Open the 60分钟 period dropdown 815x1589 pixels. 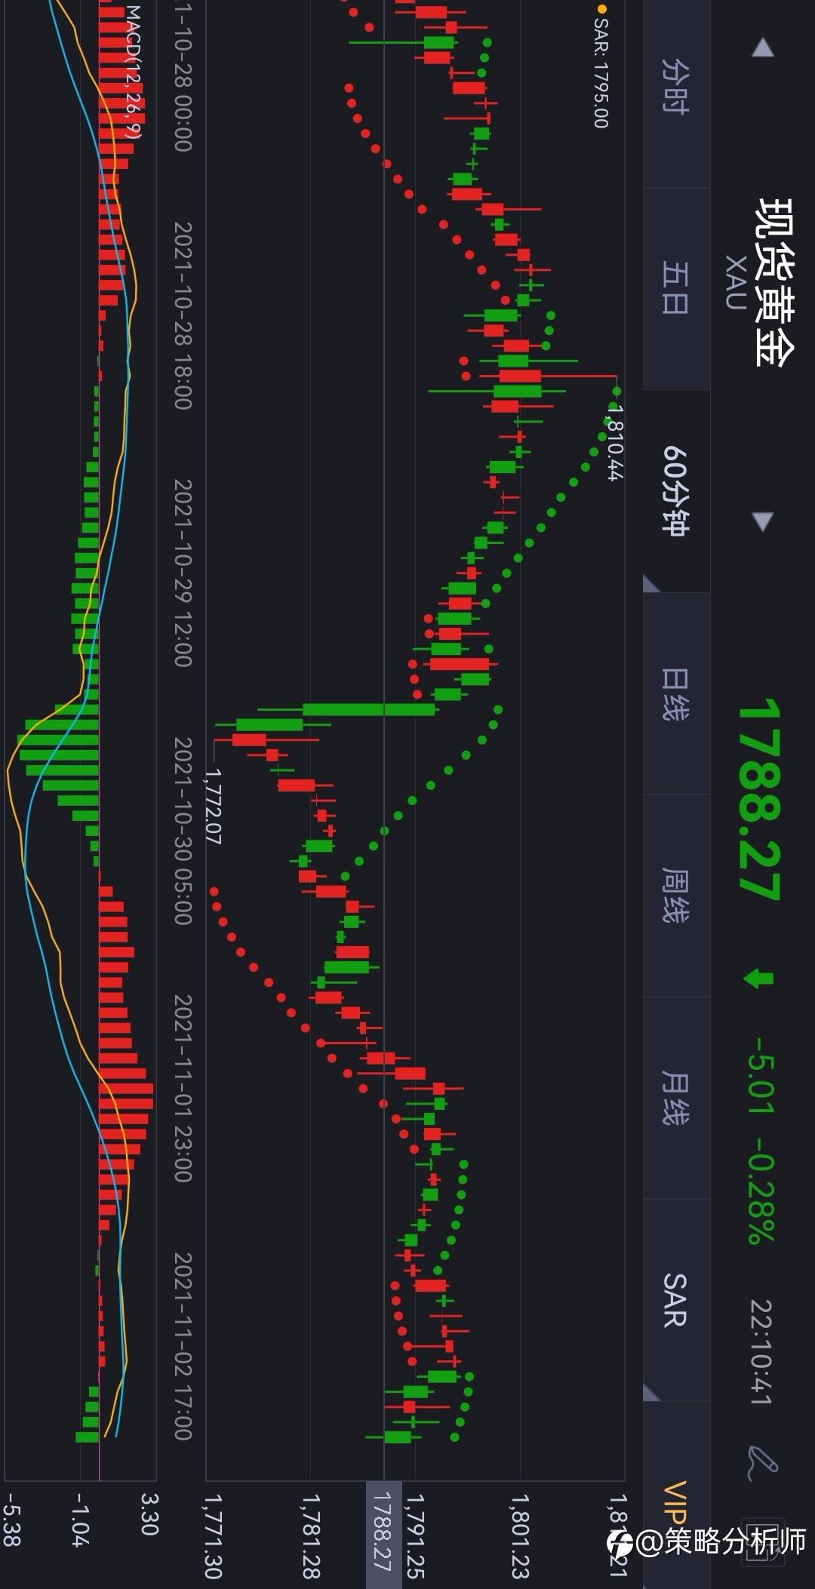tap(675, 490)
